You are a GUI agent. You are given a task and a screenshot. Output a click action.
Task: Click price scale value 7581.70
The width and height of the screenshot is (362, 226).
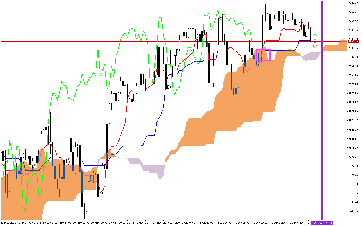(353, 75)
